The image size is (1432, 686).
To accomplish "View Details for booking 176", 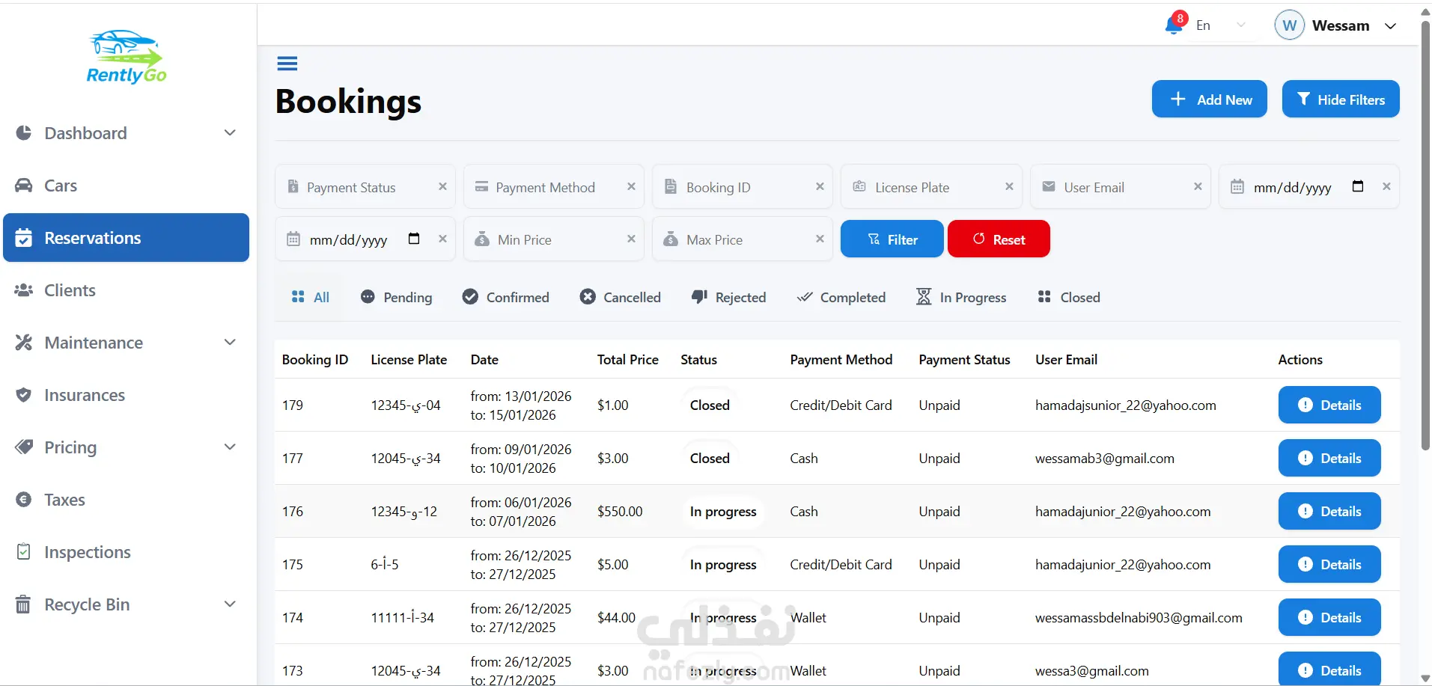I will (1329, 512).
